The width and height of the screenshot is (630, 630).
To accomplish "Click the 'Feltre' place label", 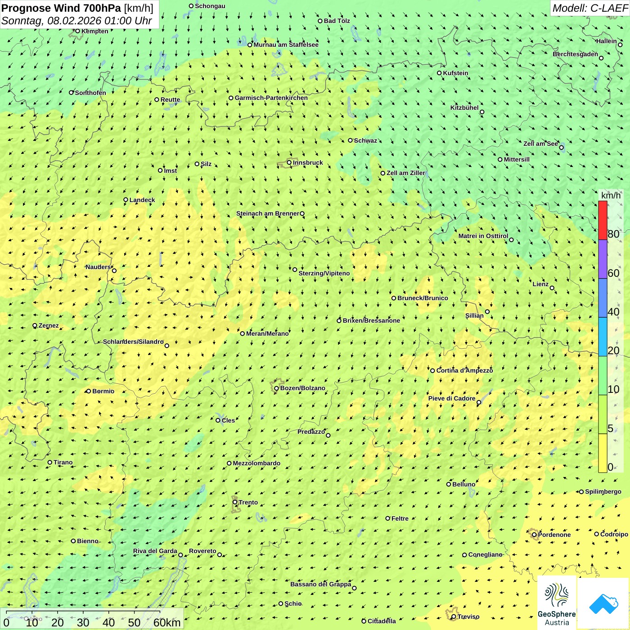I will [x=400, y=518].
